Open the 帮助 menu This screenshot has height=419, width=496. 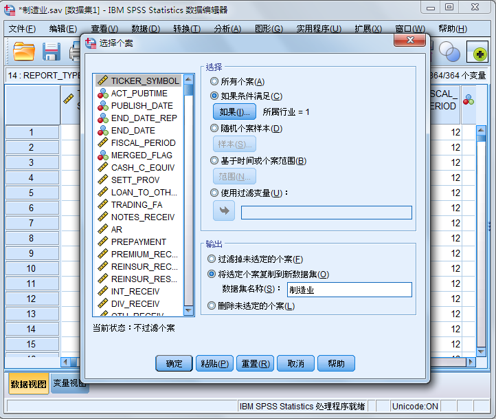(x=453, y=29)
